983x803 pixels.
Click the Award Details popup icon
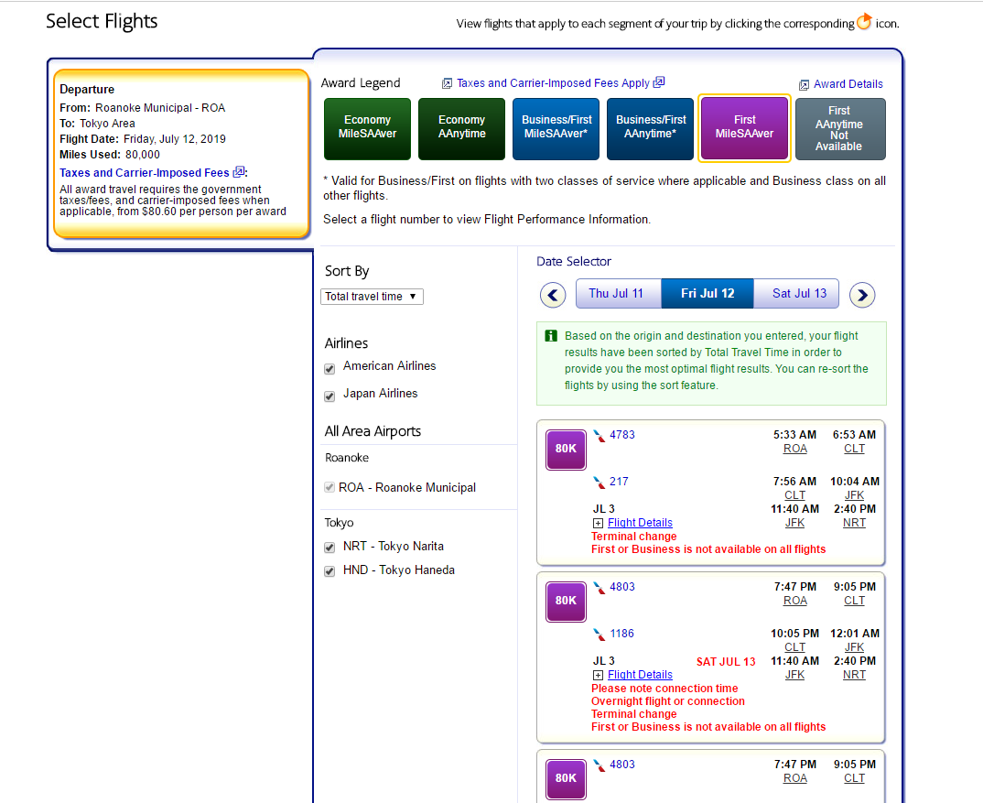[804, 84]
